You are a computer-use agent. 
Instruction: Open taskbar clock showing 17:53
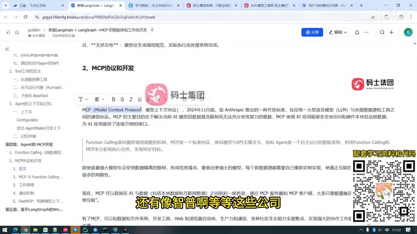pos(396,230)
